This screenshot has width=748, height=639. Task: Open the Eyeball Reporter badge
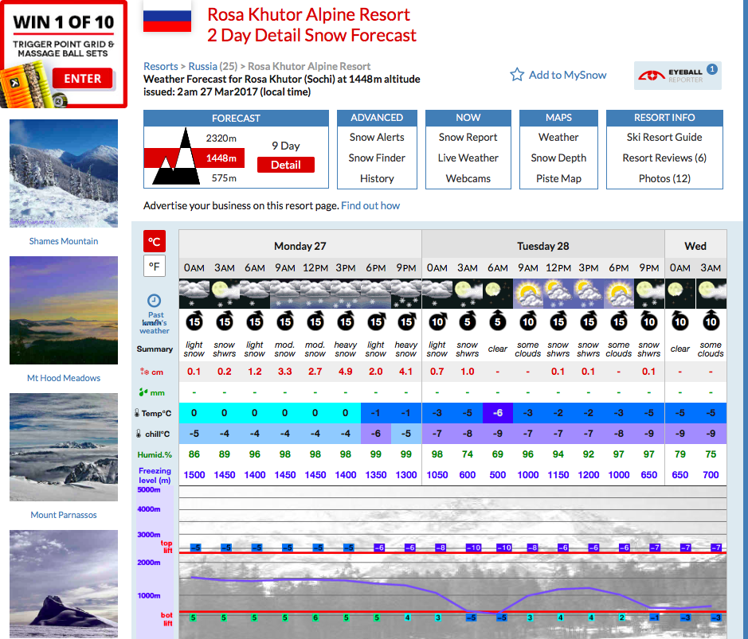tap(677, 76)
